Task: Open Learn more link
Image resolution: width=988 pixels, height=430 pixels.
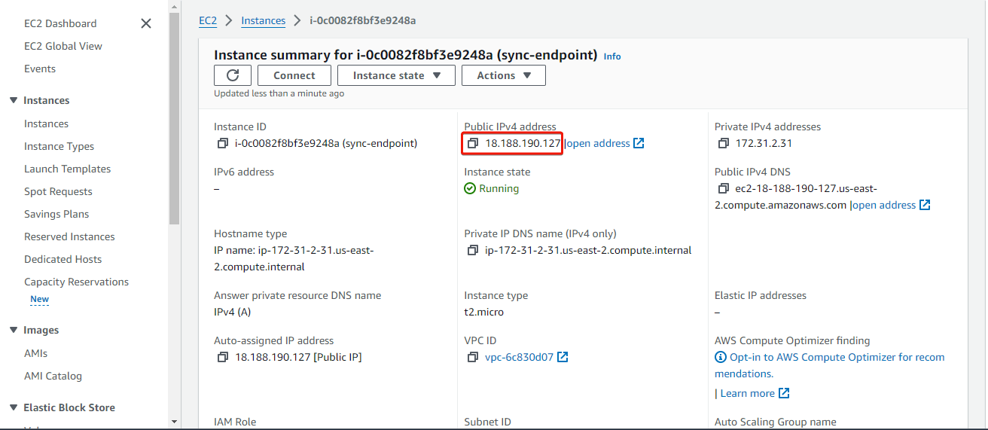Action: (x=748, y=393)
